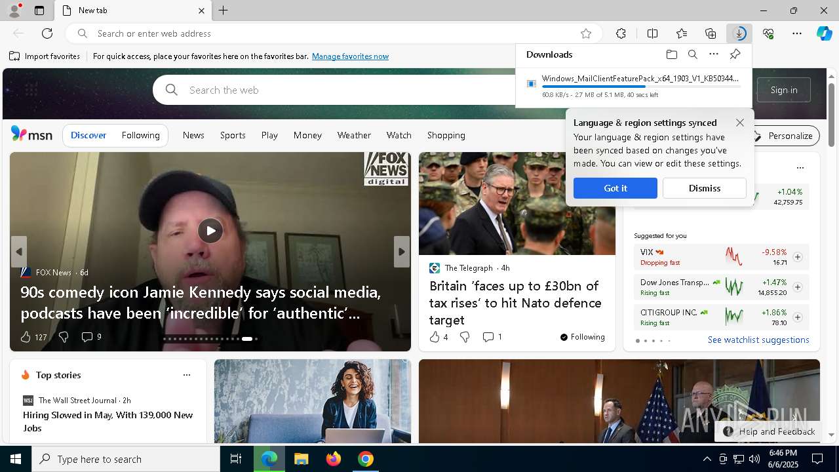Dislike the Britain tax rises article
Screen dimensions: 839x472
(465, 337)
